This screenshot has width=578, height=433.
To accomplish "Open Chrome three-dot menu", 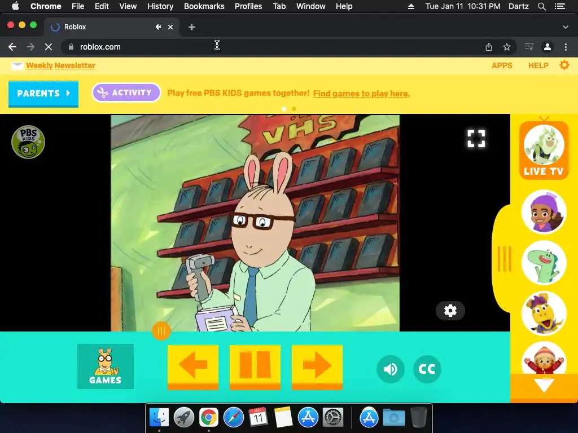I will (x=566, y=47).
